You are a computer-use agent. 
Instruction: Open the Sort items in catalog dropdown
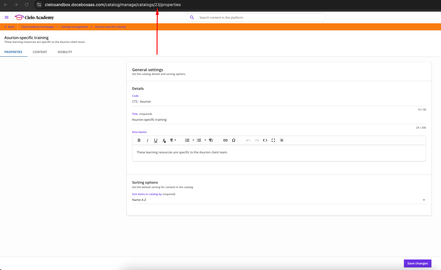(423, 200)
